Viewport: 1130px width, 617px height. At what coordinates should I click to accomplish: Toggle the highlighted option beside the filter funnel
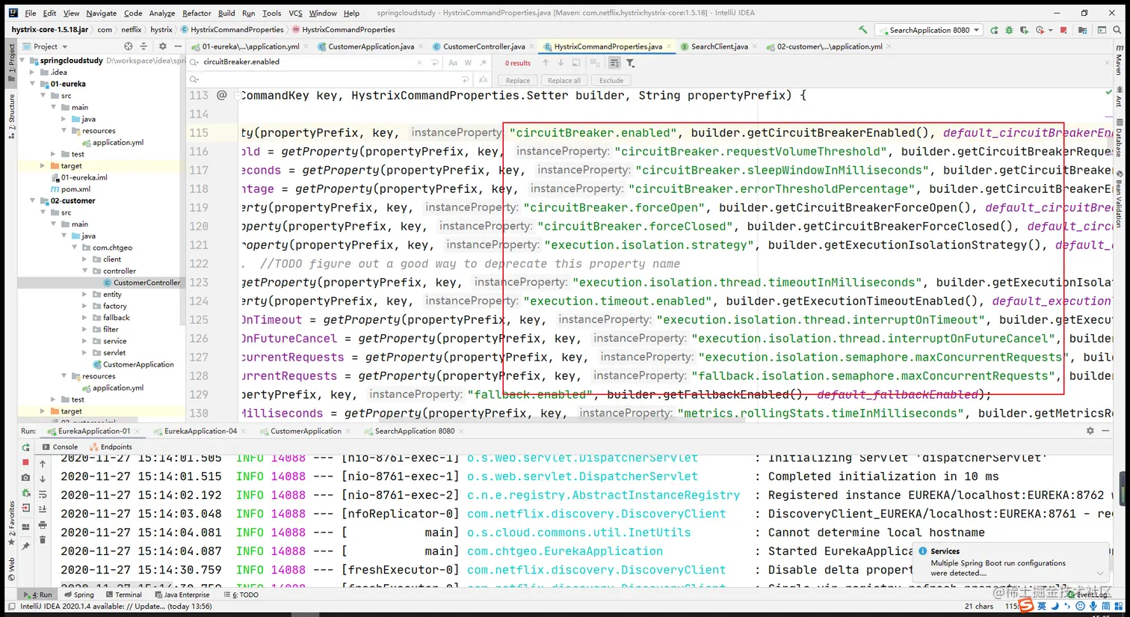(614, 63)
